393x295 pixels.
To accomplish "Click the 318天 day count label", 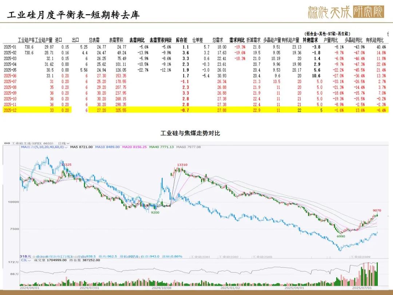I will pos(25,256).
